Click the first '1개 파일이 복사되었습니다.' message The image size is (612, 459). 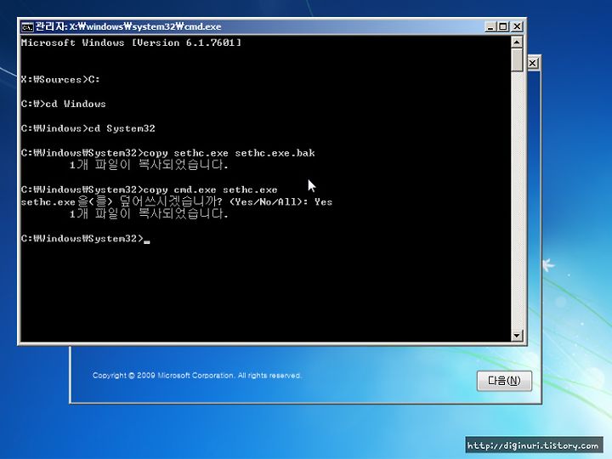pos(149,165)
